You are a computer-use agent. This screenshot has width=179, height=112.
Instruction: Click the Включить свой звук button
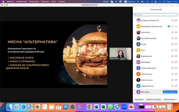[x=154, y=99]
